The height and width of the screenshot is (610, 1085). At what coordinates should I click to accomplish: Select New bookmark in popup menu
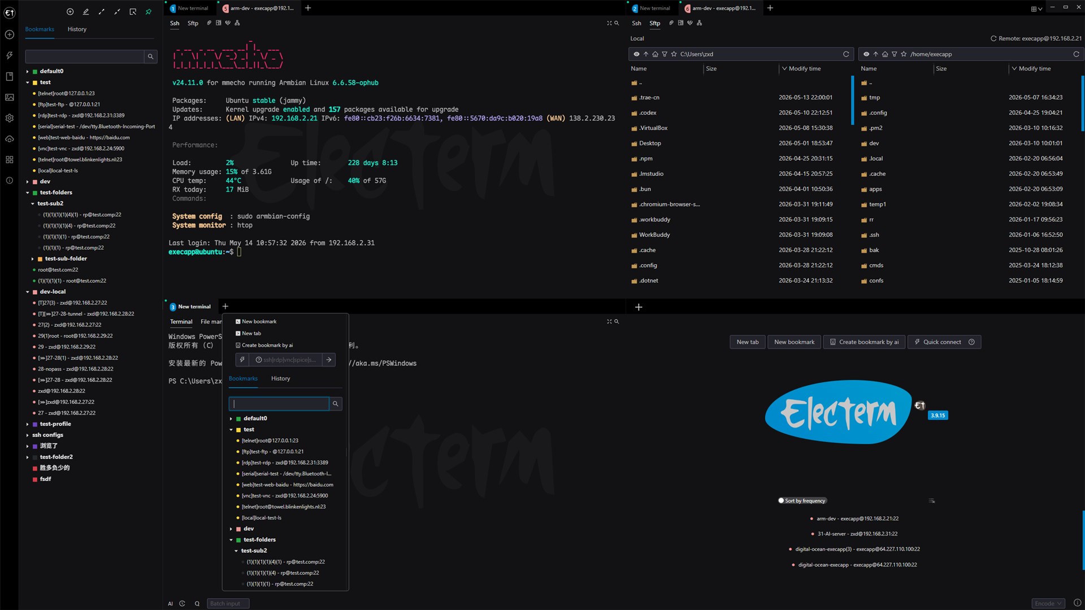point(256,321)
